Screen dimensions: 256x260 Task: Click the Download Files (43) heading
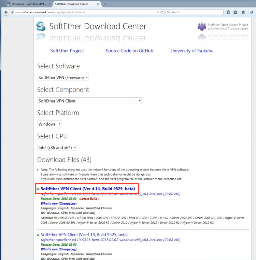click(x=64, y=160)
